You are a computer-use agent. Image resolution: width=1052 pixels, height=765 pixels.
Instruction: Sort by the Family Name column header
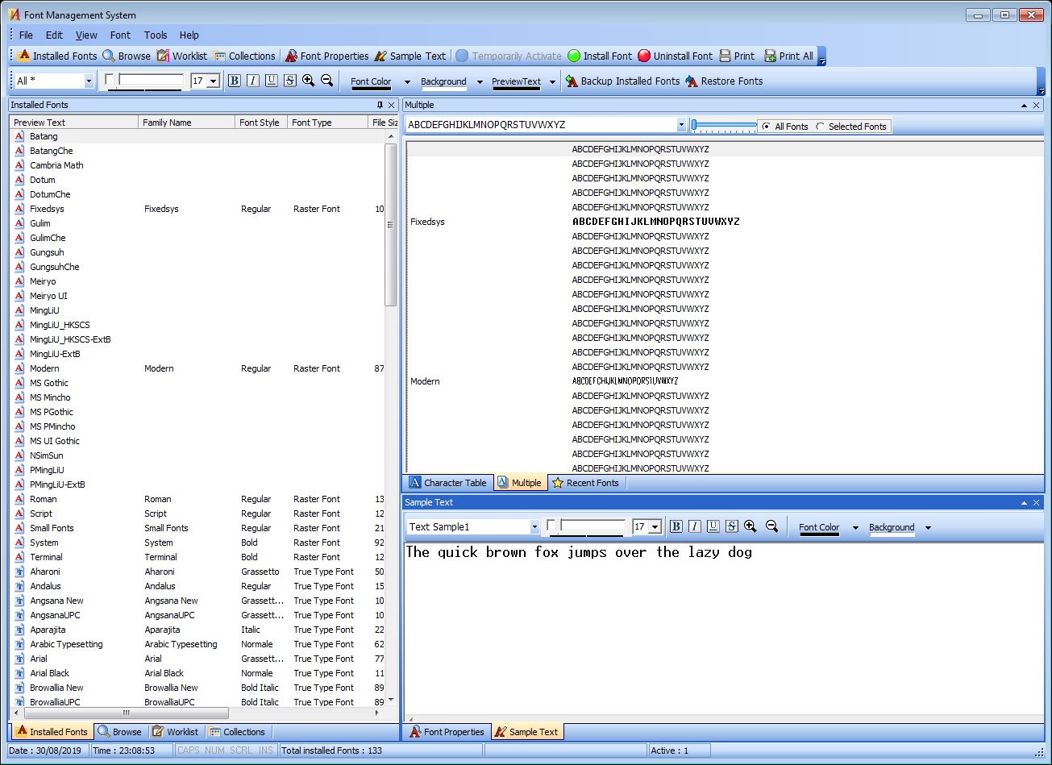coord(187,123)
